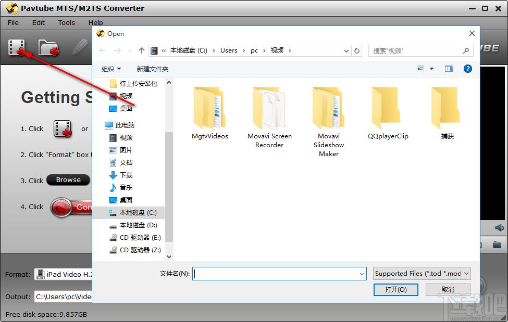Close the Open dialog
The height and width of the screenshot is (322, 508).
point(472,33)
